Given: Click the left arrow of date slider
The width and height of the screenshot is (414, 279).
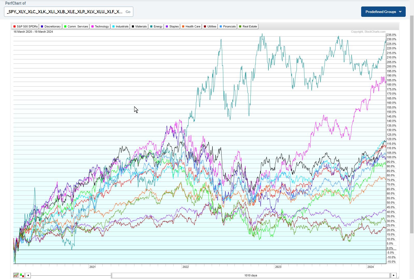Looking at the screenshot, I should click(x=28, y=275).
